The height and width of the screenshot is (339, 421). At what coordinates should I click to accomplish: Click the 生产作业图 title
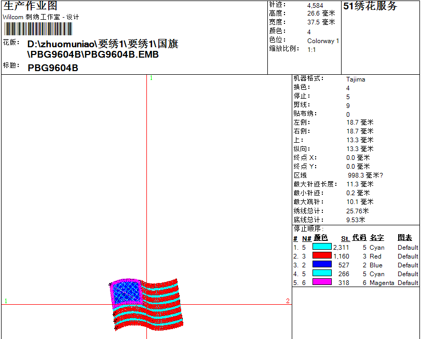tap(30, 6)
